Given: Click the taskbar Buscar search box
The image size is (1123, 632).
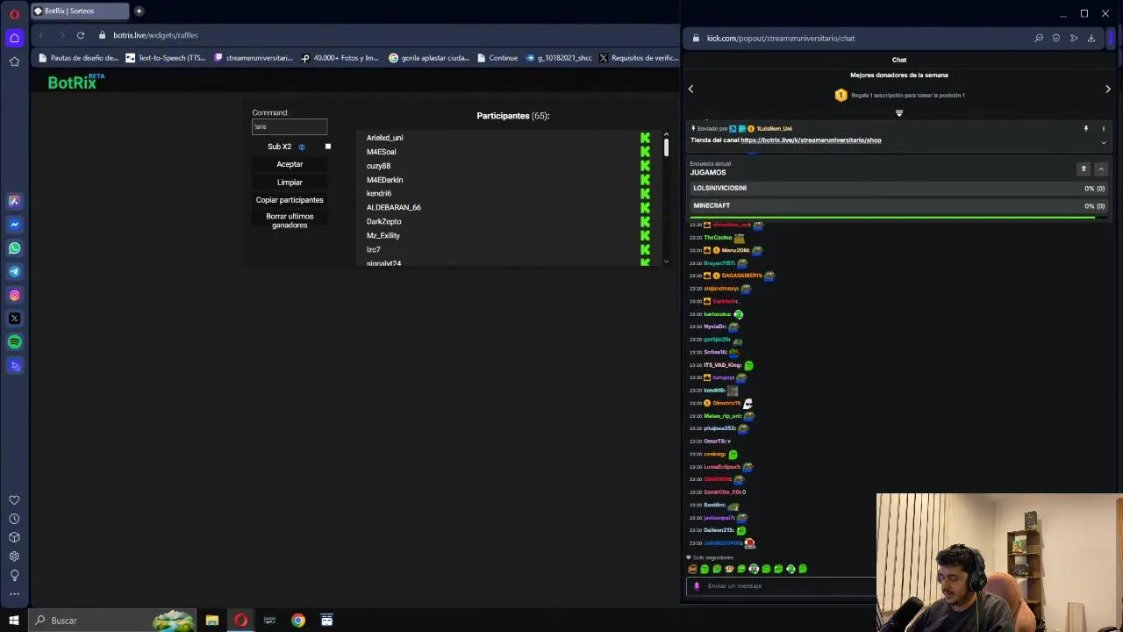Looking at the screenshot, I should coord(111,621).
